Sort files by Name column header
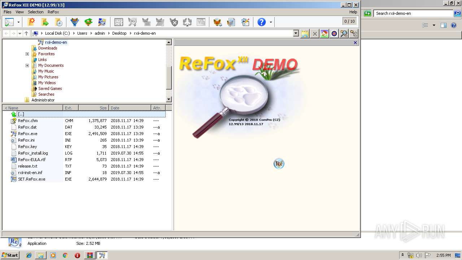This screenshot has width=462, height=260. [x=33, y=108]
